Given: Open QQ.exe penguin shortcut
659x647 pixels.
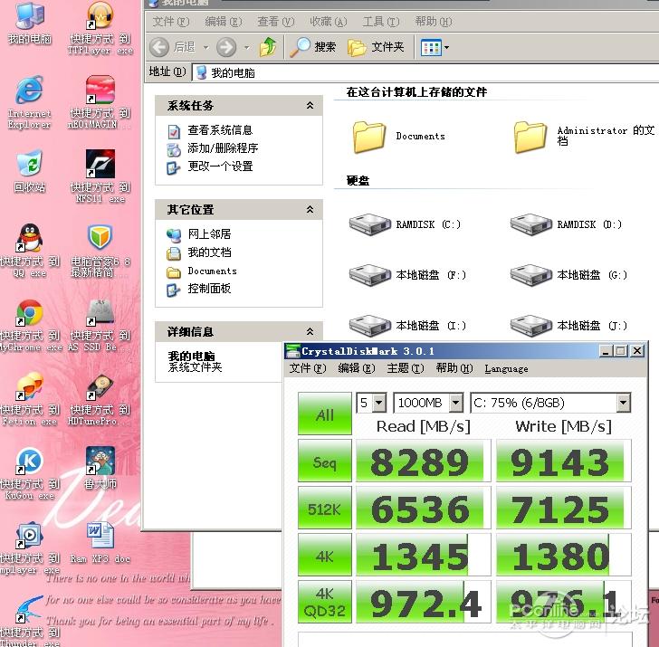Looking at the screenshot, I should pyautogui.click(x=29, y=238).
